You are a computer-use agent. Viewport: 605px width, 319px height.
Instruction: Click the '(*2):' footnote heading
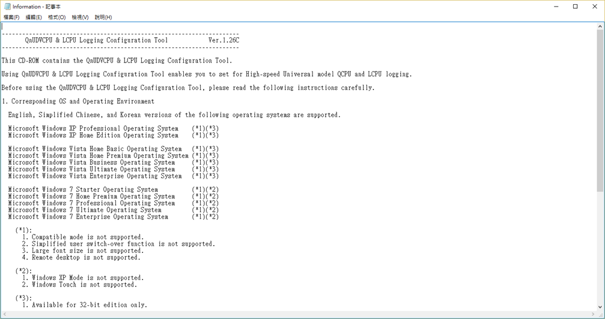24,271
